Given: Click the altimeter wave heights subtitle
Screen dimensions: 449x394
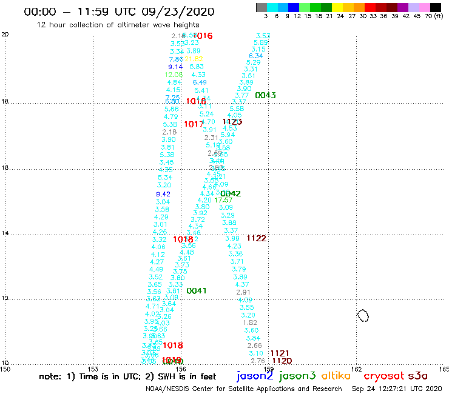Looking at the screenshot, I should pyautogui.click(x=118, y=25).
